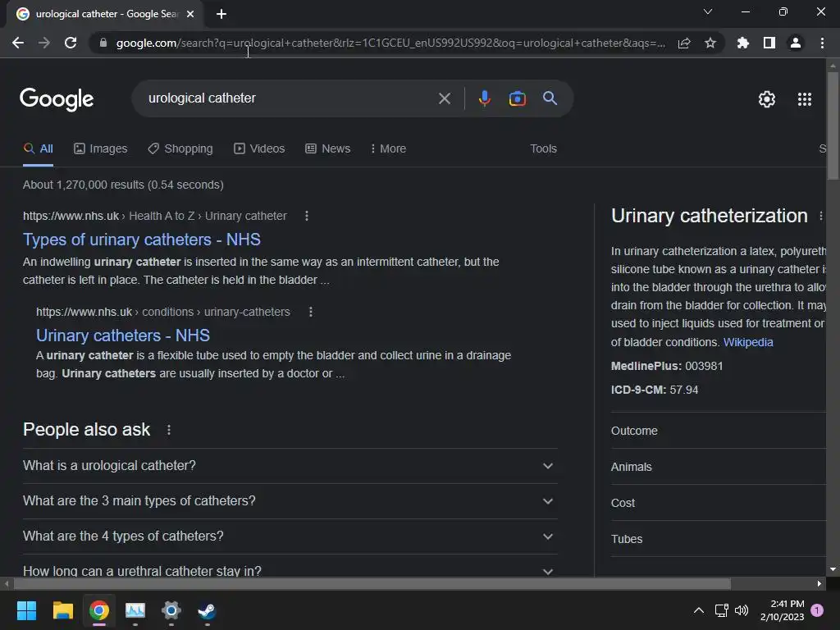Select the All results tab
The height and width of the screenshot is (630, 840).
(38, 148)
